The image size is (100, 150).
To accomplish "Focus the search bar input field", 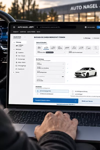I will [x=56, y=27].
